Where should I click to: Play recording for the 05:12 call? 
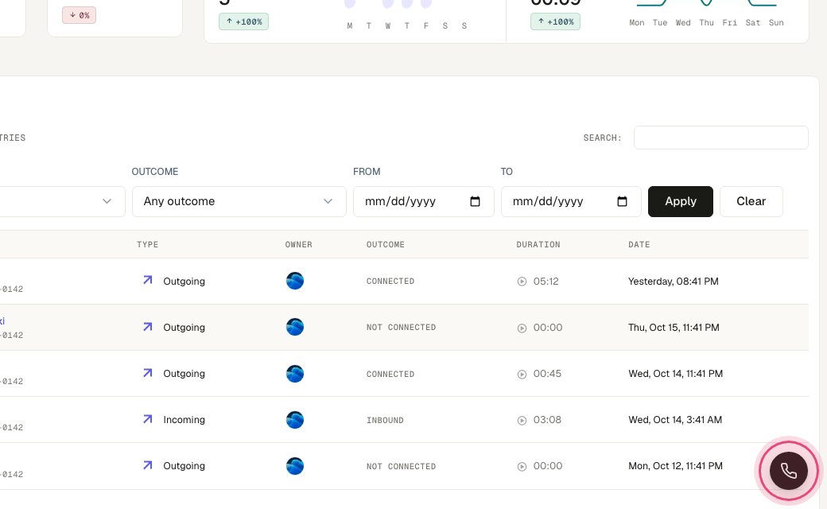tap(522, 282)
